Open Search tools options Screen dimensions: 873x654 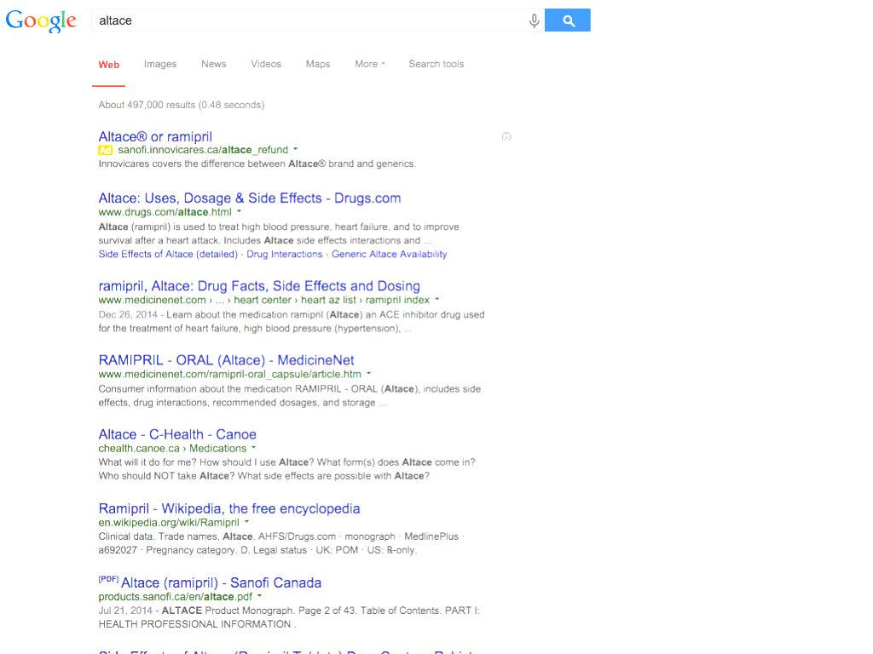tap(436, 64)
